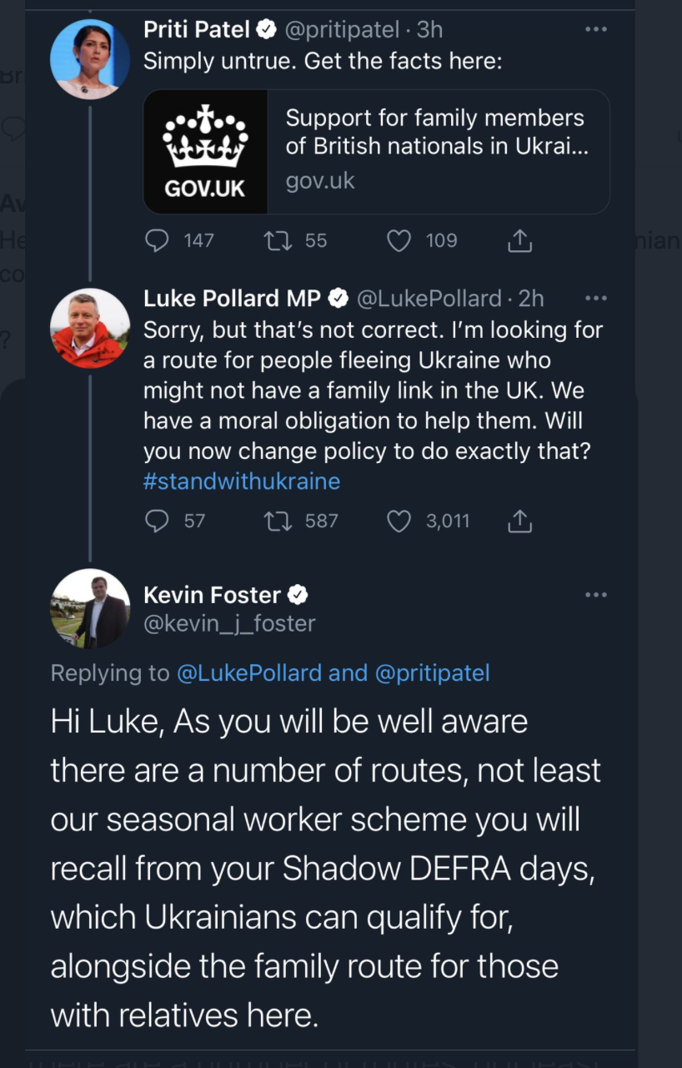
Task: Open the #standwithukraine hashtag
Action: coord(241,481)
